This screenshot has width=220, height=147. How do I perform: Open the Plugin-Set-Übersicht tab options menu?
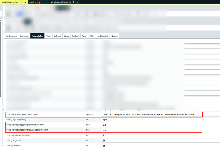point(73,2)
